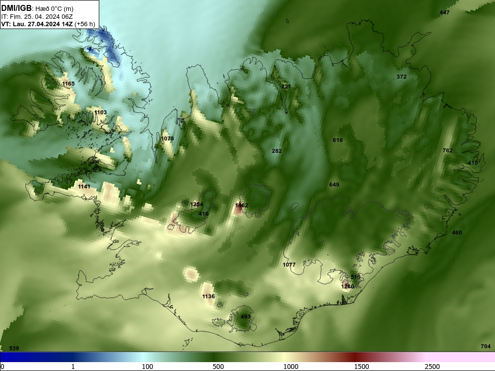Click the 1141 value label
Screen dimensions: 495x371
[84, 186]
